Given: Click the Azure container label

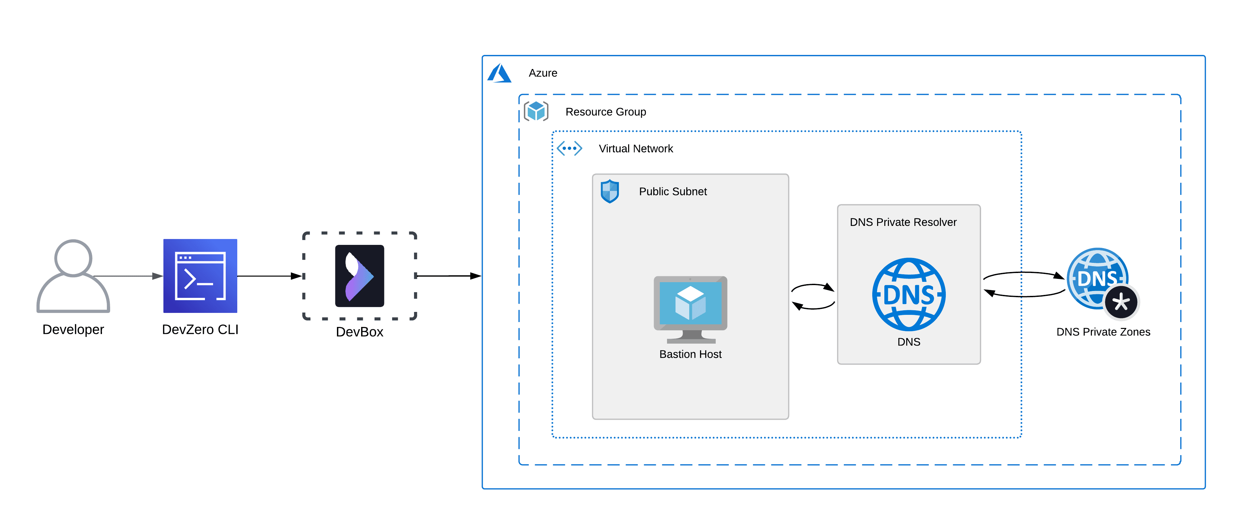Looking at the screenshot, I should tap(543, 73).
